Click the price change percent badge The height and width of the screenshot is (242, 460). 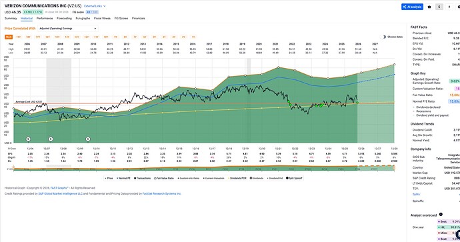point(33,12)
